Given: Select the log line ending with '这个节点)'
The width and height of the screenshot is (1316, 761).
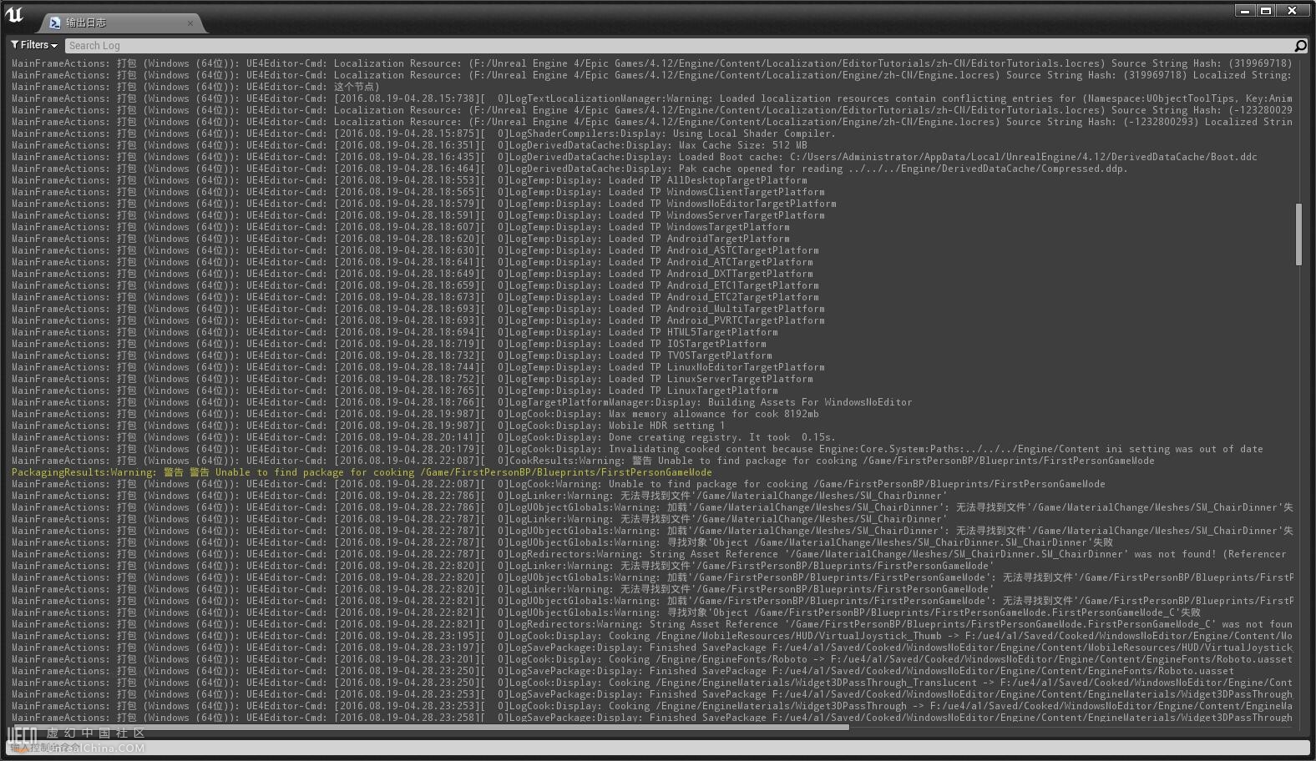Looking at the screenshot, I should pyautogui.click(x=195, y=87).
